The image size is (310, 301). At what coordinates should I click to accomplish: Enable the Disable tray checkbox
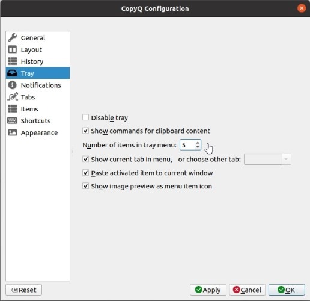coord(85,117)
